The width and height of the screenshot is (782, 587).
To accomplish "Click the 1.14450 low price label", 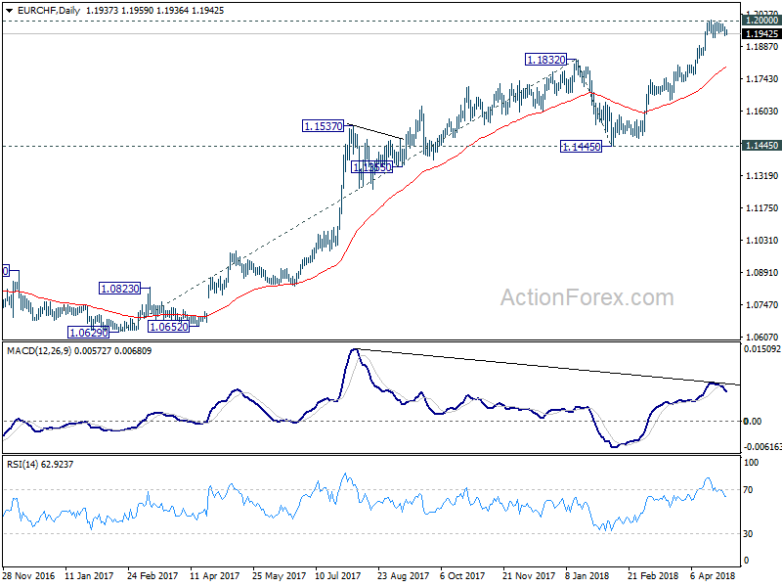I will (x=581, y=147).
